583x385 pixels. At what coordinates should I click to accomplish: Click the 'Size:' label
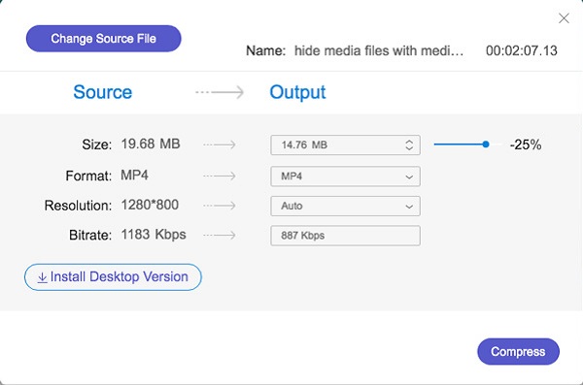pyautogui.click(x=96, y=144)
